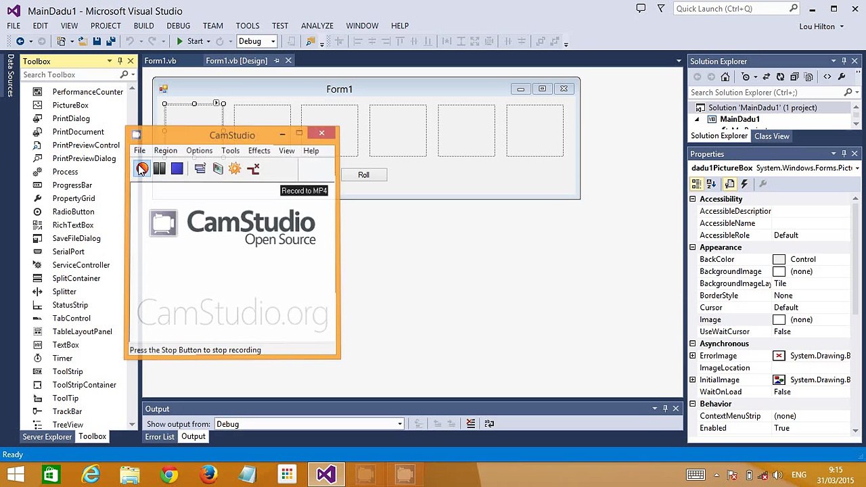Image resolution: width=866 pixels, height=487 pixels.
Task: Show Properties page in Properties window
Action: point(729,184)
